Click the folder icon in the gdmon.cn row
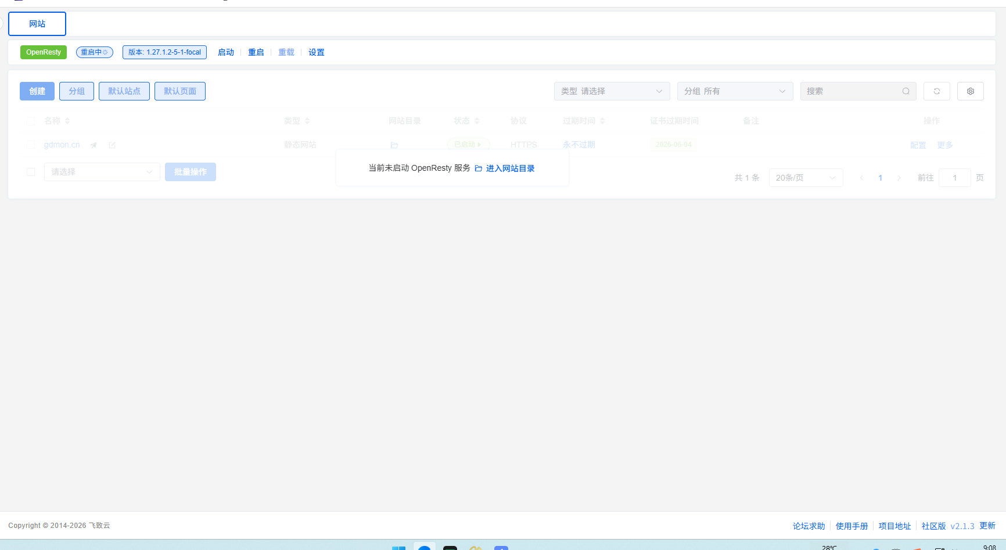The width and height of the screenshot is (1006, 550). pos(394,145)
